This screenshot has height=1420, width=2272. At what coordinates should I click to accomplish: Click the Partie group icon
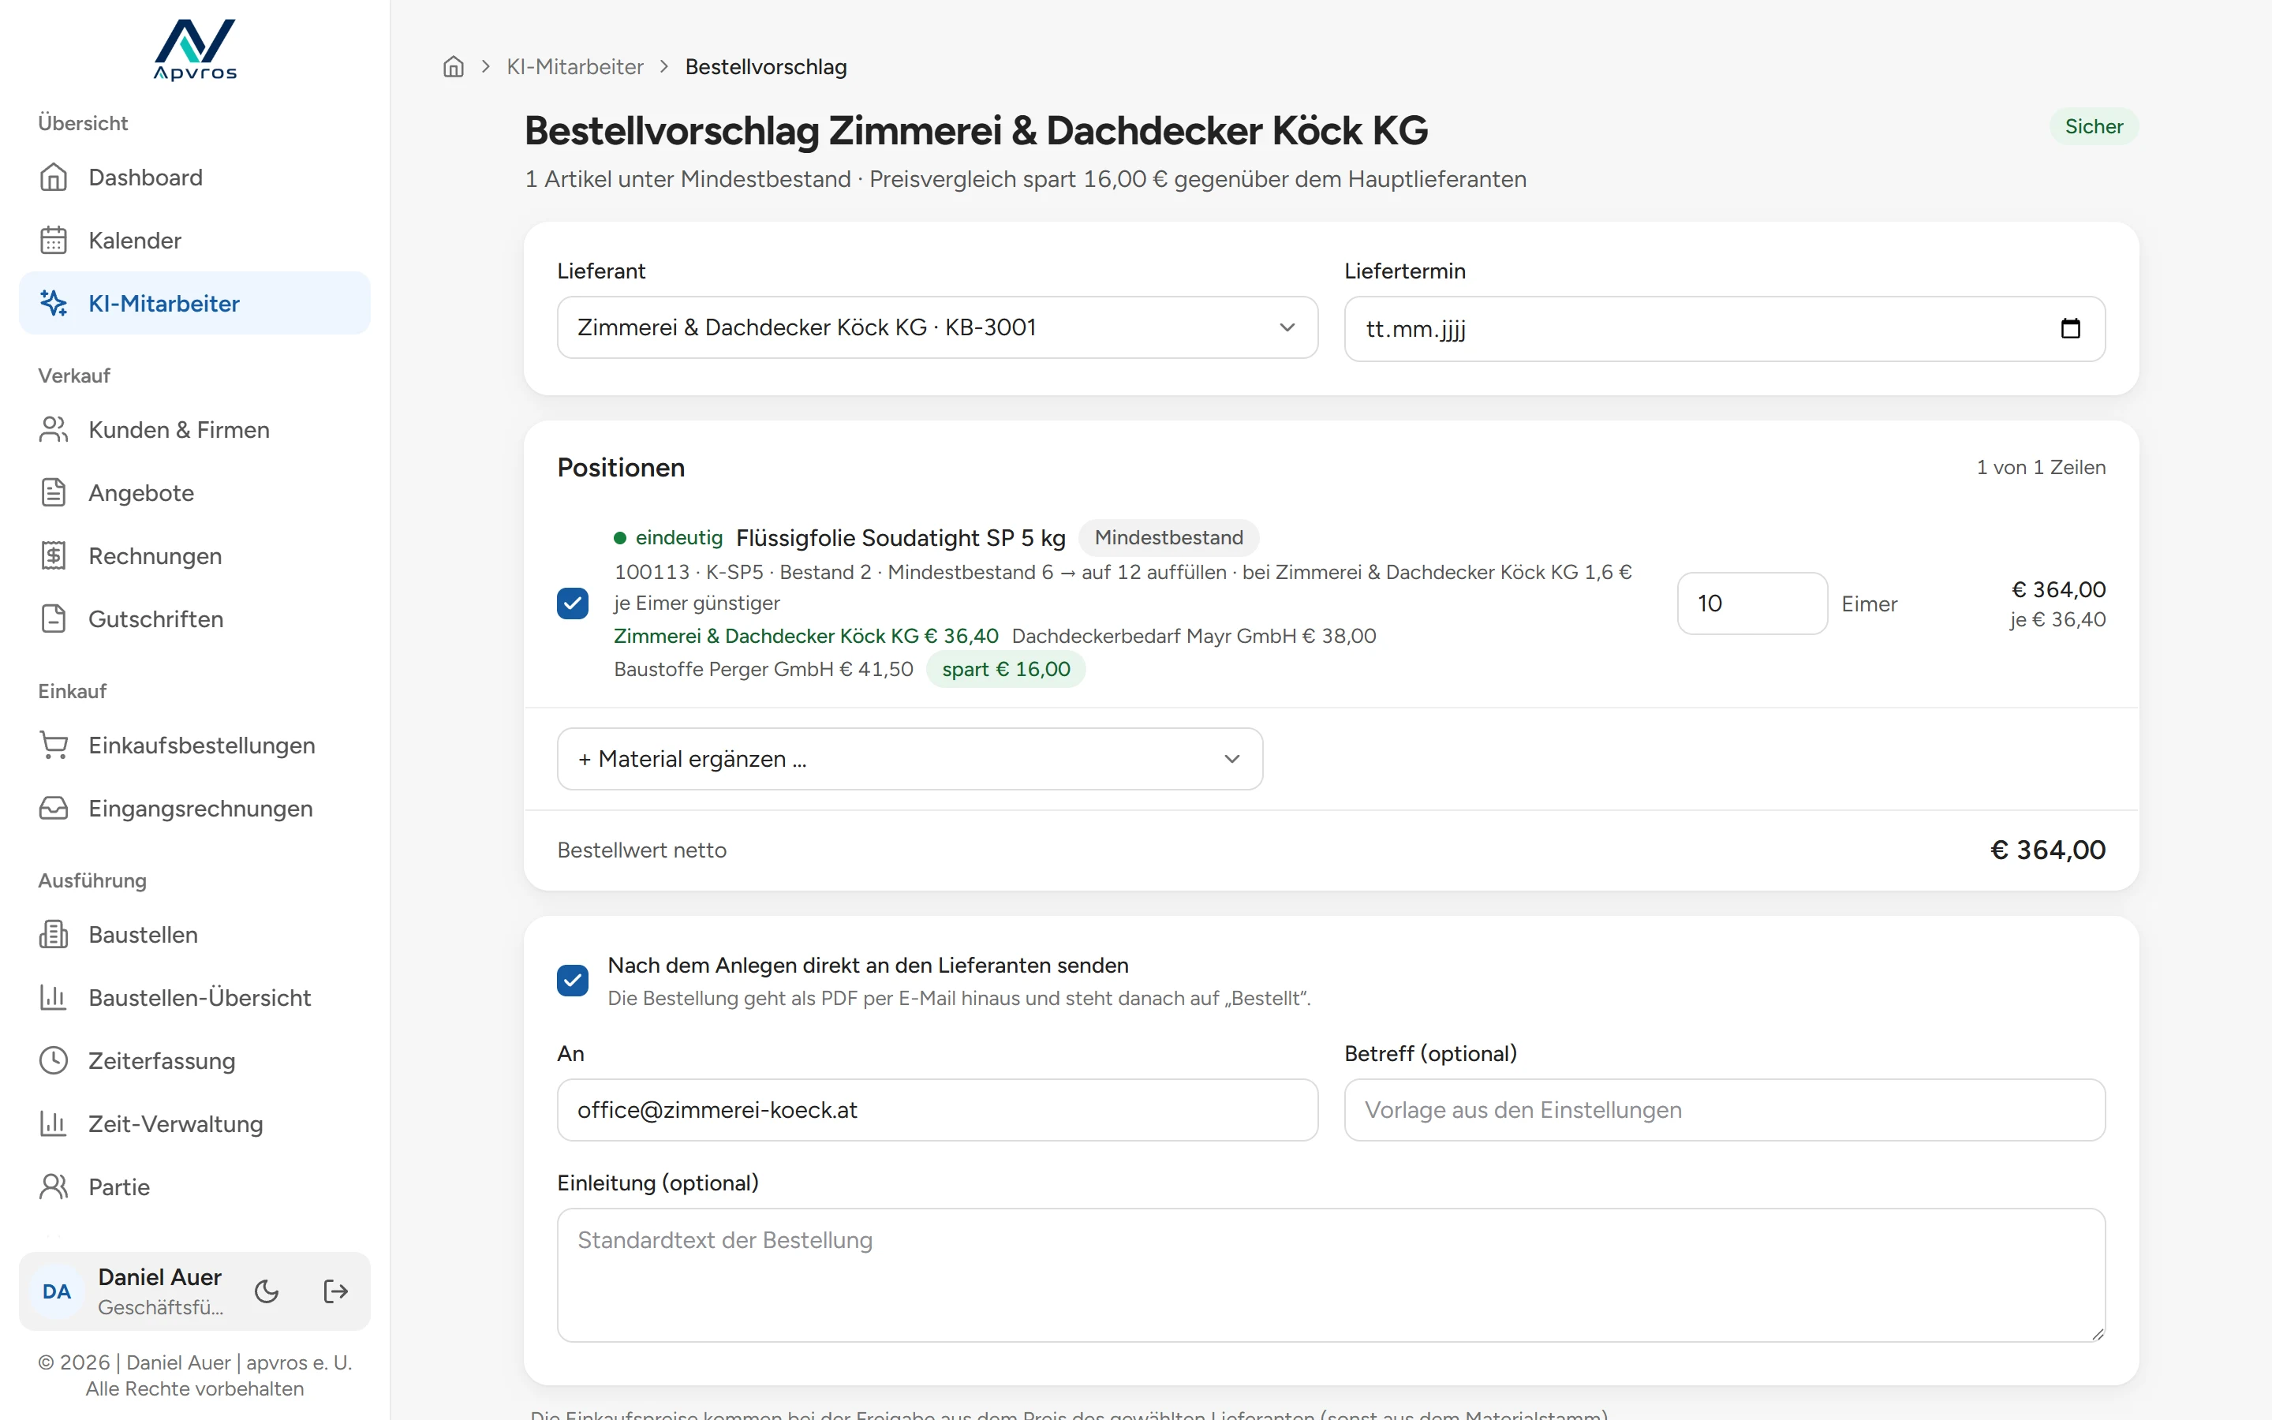click(54, 1186)
